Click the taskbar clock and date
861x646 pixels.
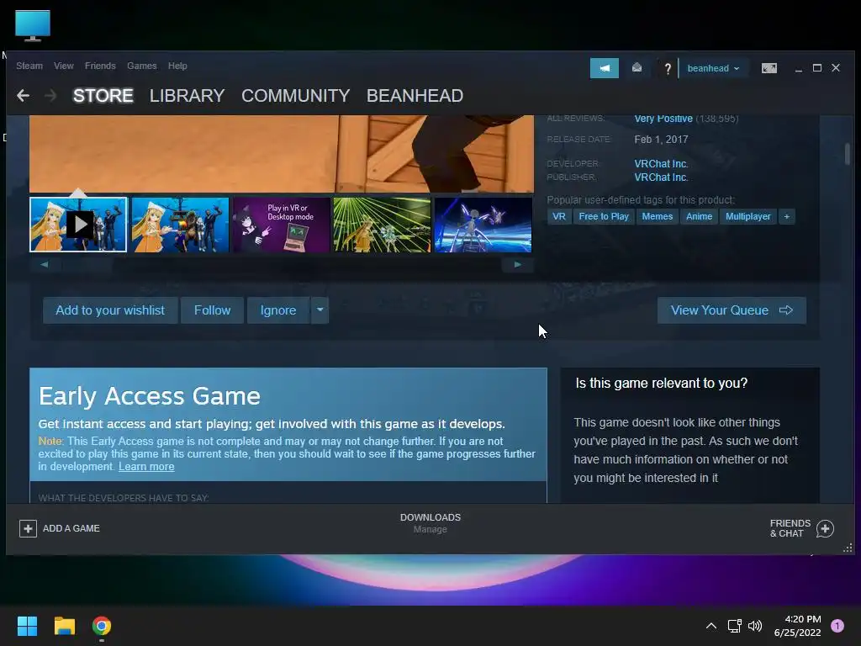tap(797, 626)
